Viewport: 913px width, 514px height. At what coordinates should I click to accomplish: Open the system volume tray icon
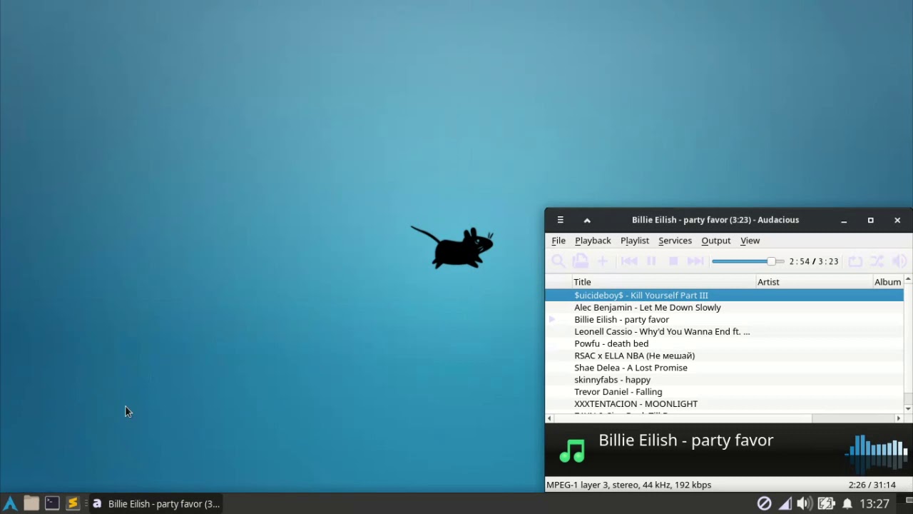pyautogui.click(x=805, y=504)
